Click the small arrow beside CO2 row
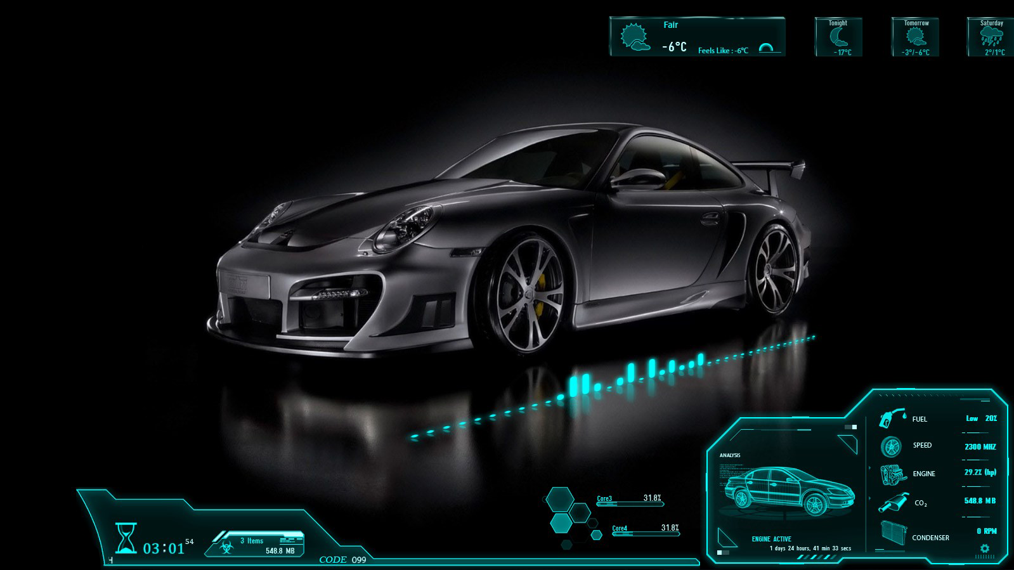Screen dimensions: 1014x570 click(869, 498)
